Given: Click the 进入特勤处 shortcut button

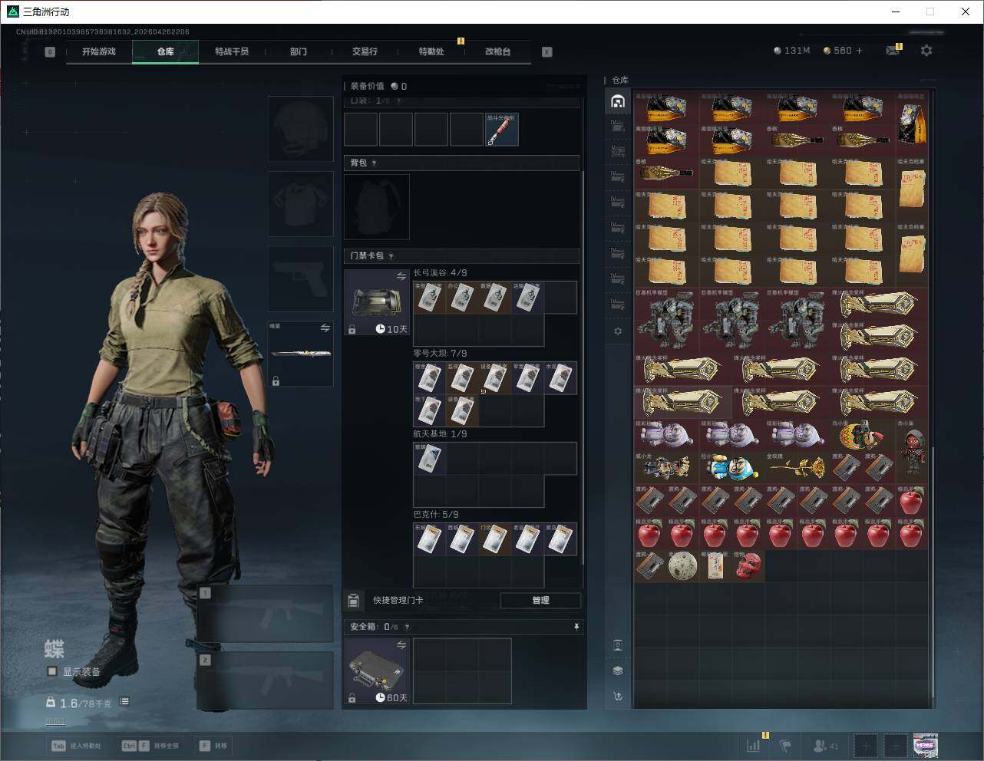Looking at the screenshot, I should (76, 746).
